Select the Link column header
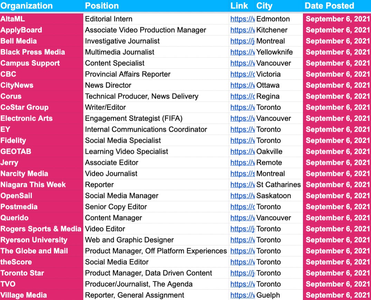The height and width of the screenshot is (300, 371). [x=239, y=6]
